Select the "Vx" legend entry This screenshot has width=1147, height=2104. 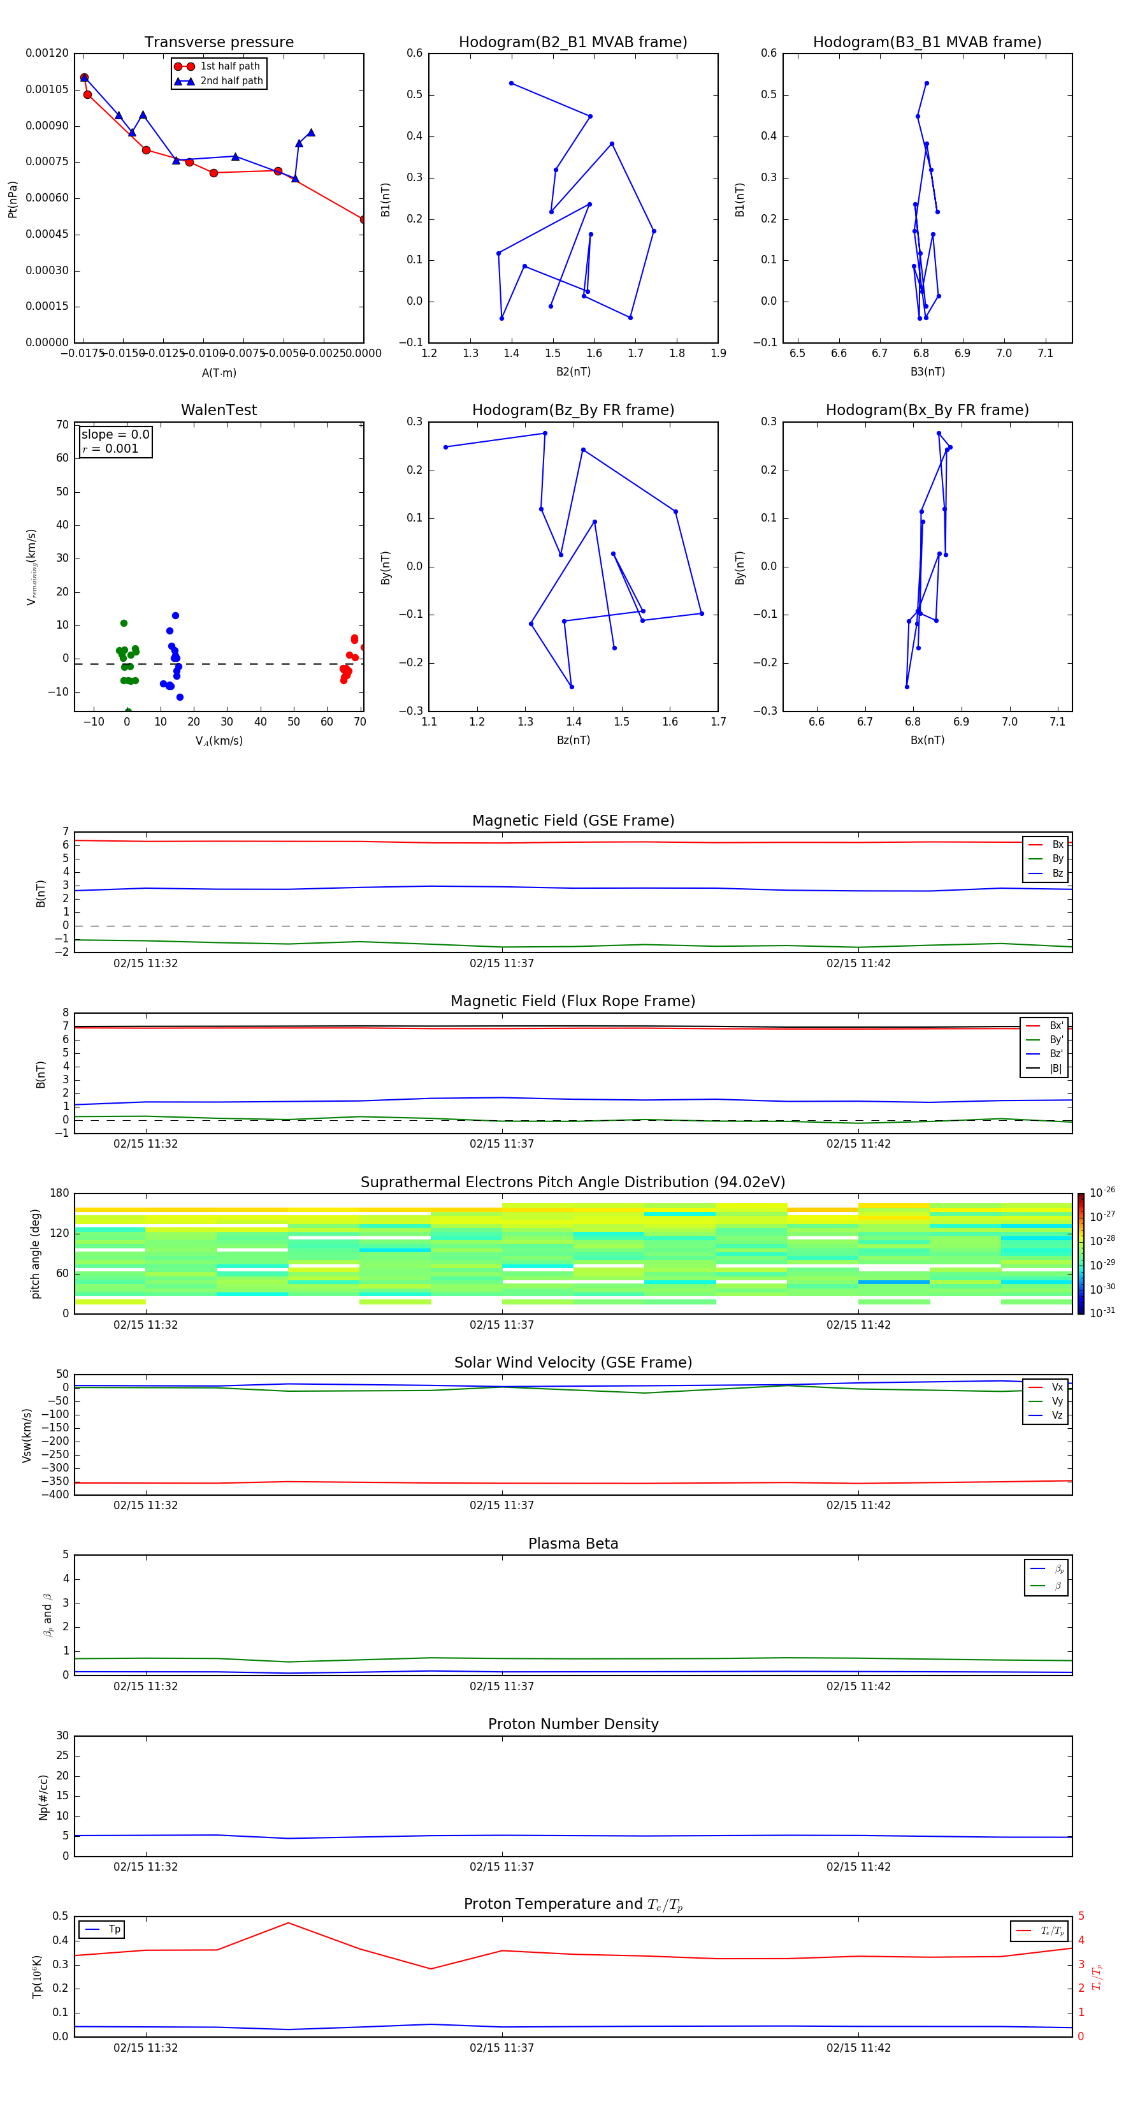[x=1046, y=1388]
